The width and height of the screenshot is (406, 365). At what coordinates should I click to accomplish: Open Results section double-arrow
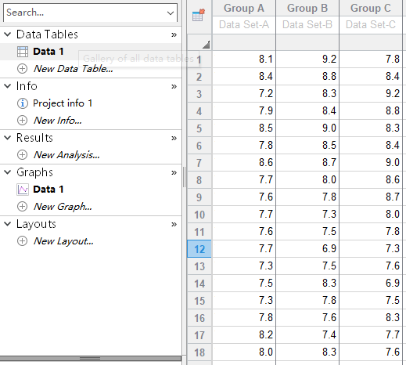[x=174, y=138]
